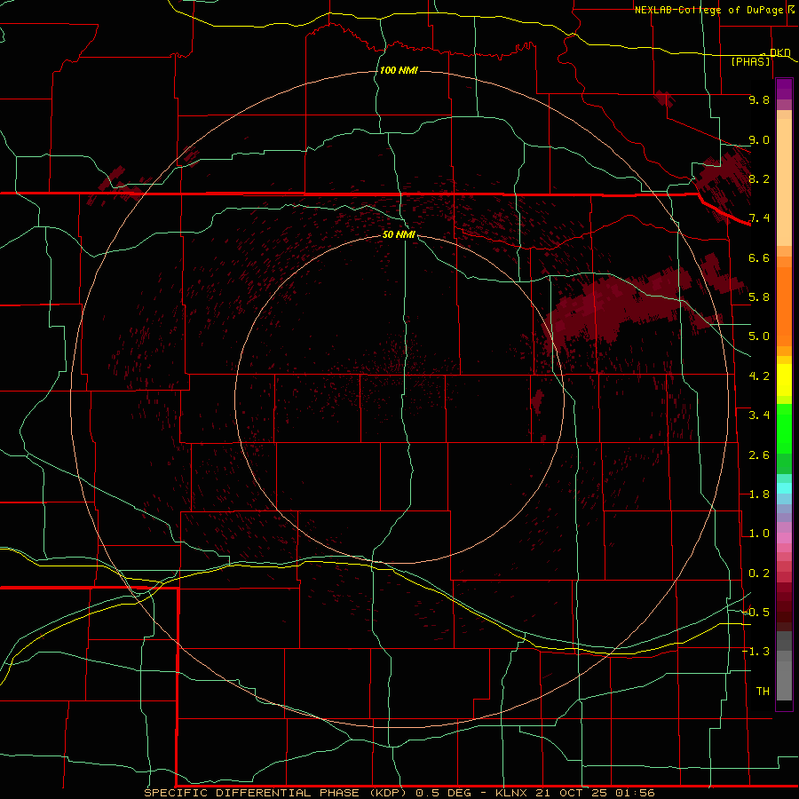Click the [PHAS] unit label

pos(750,61)
